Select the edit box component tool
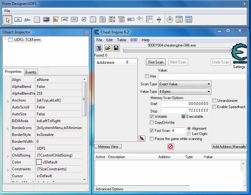This screenshot has height=195, width=251. pos(65,19)
